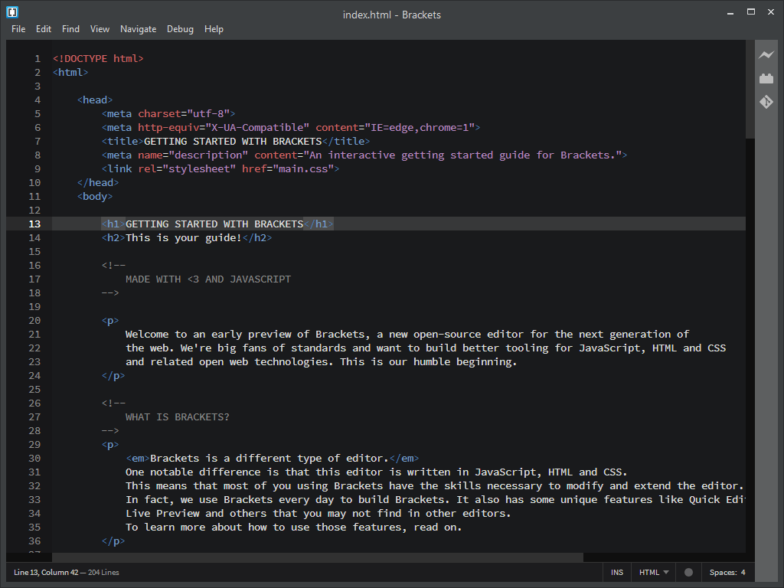Minimize the Brackets window
The image size is (784, 588).
click(730, 12)
